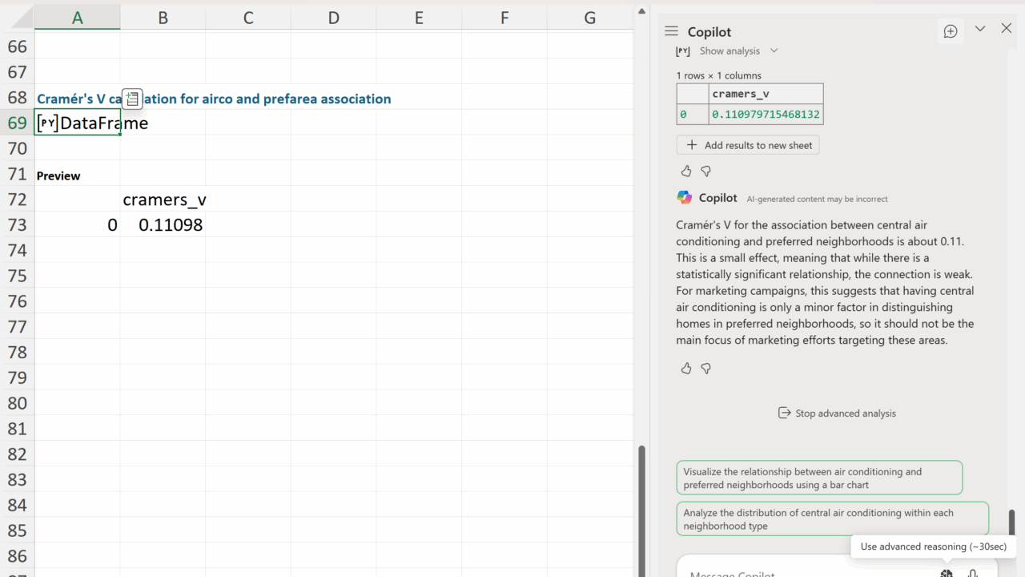Screen dimensions: 1025x577
Task: Click the Python output card icon near A68
Action: [x=132, y=99]
